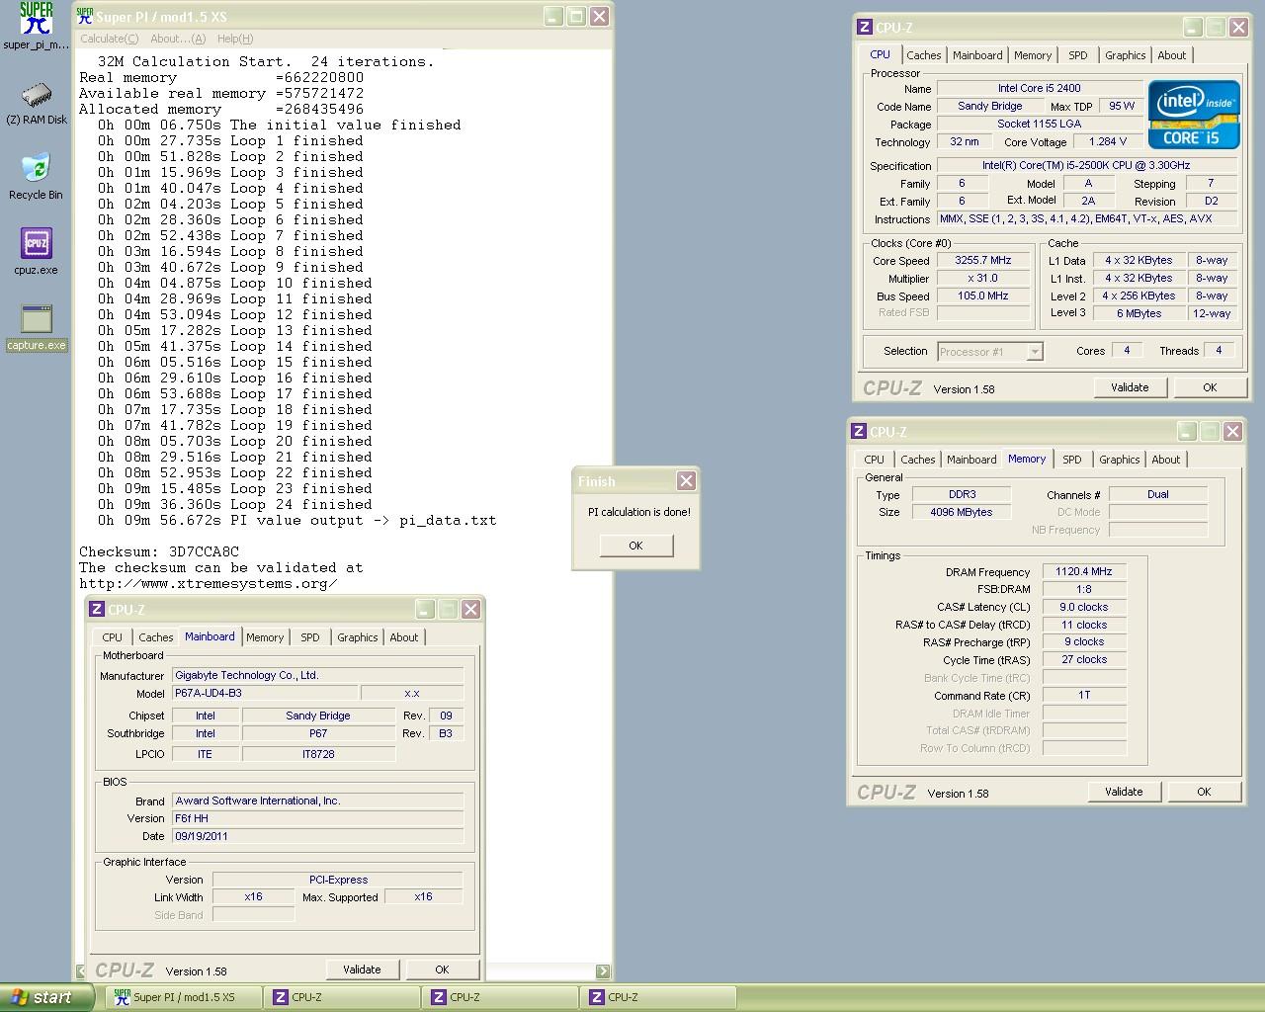Click the DRAM Frequency 1120.4 MHz field
1265x1012 pixels.
pyautogui.click(x=1084, y=571)
